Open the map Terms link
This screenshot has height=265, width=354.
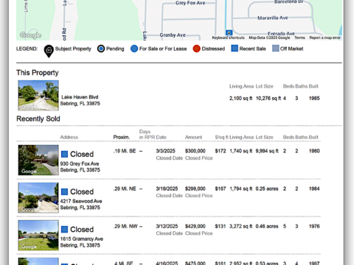299,38
